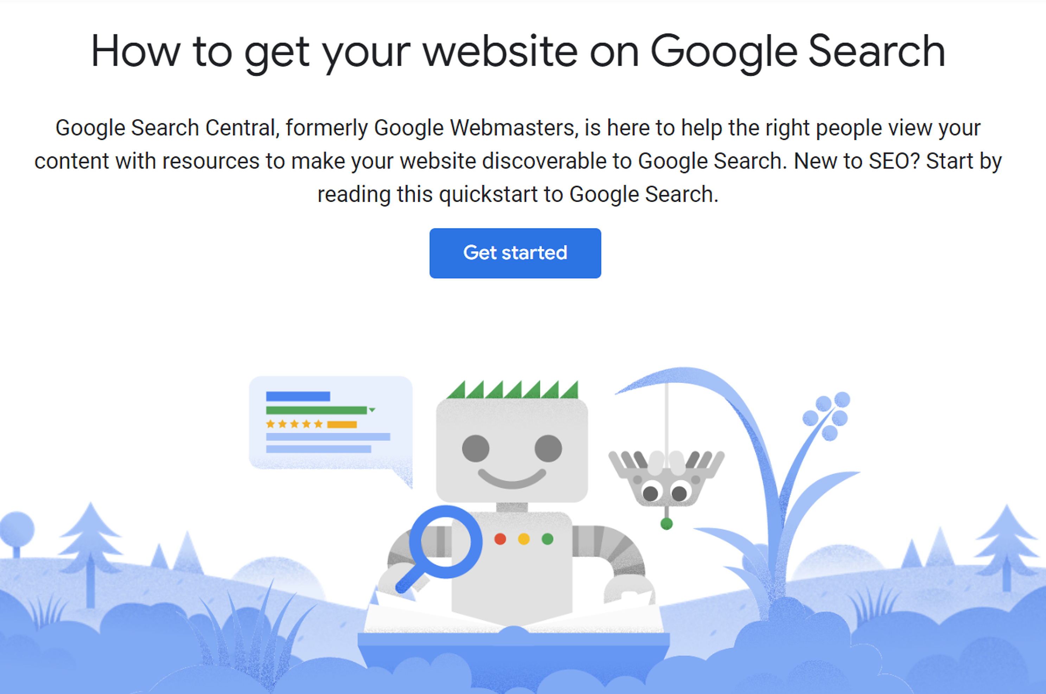Click the green URL bar in result card

click(x=316, y=410)
